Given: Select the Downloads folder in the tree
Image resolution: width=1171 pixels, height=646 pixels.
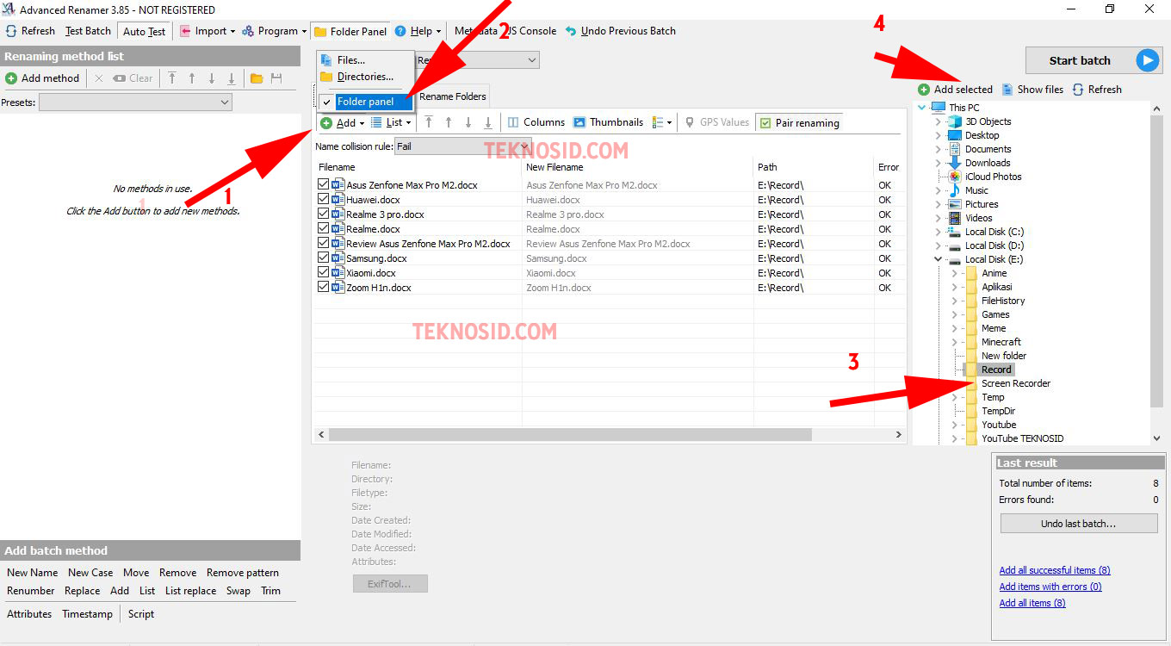Looking at the screenshot, I should [988, 163].
